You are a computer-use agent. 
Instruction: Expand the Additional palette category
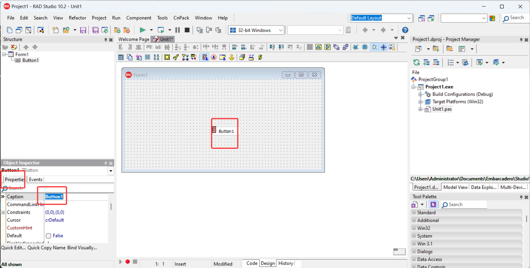coord(414,220)
